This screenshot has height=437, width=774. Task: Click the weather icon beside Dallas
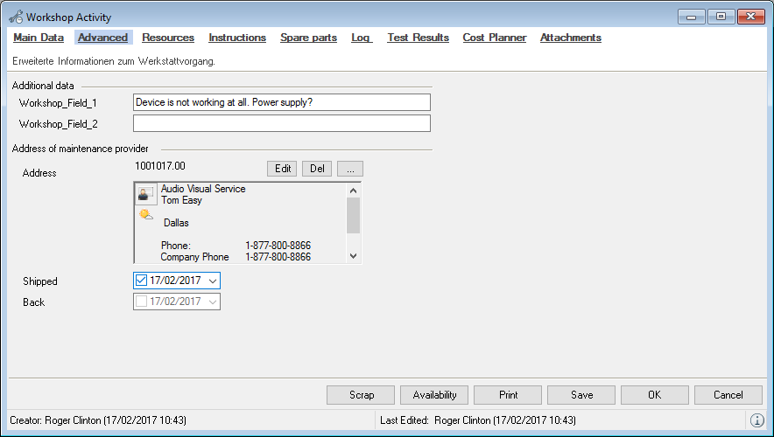145,215
